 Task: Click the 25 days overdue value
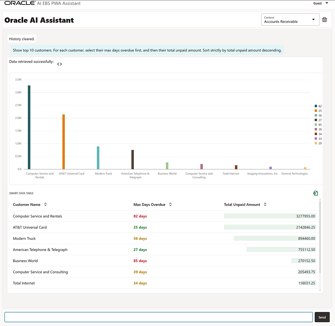(140, 227)
